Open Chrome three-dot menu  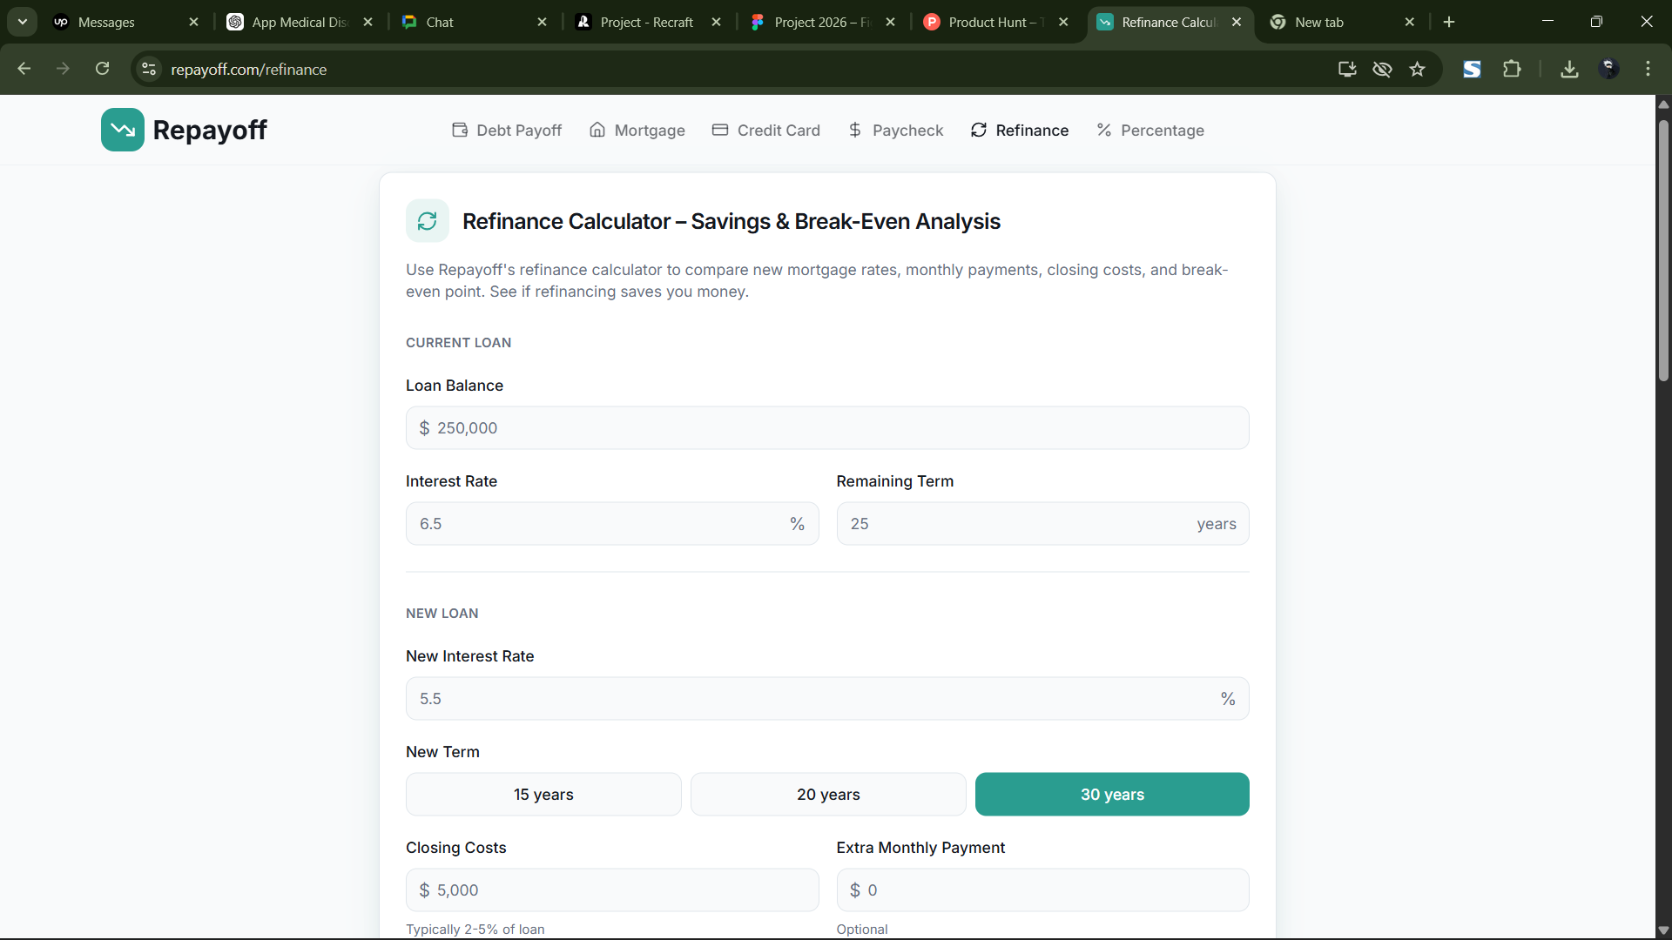[1648, 69]
